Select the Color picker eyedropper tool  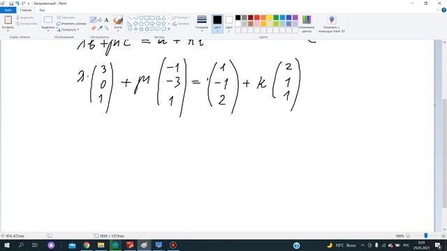click(x=100, y=28)
